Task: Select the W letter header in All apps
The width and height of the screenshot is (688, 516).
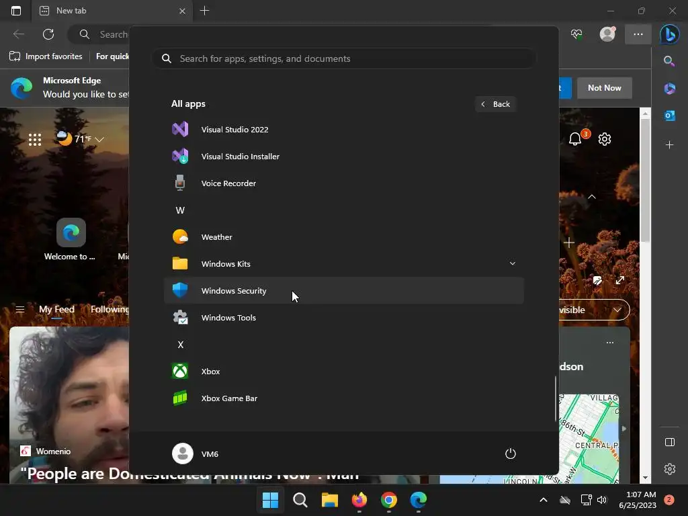Action: click(180, 210)
